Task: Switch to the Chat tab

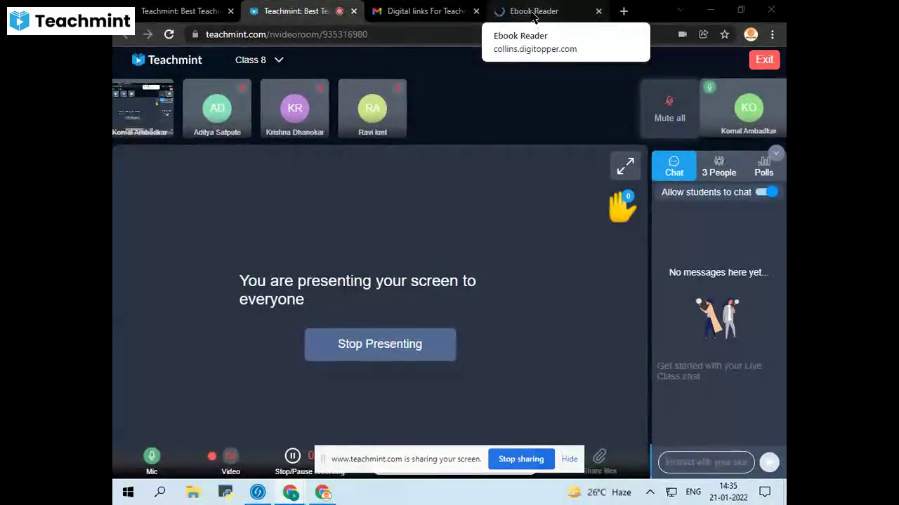Action: click(x=674, y=166)
